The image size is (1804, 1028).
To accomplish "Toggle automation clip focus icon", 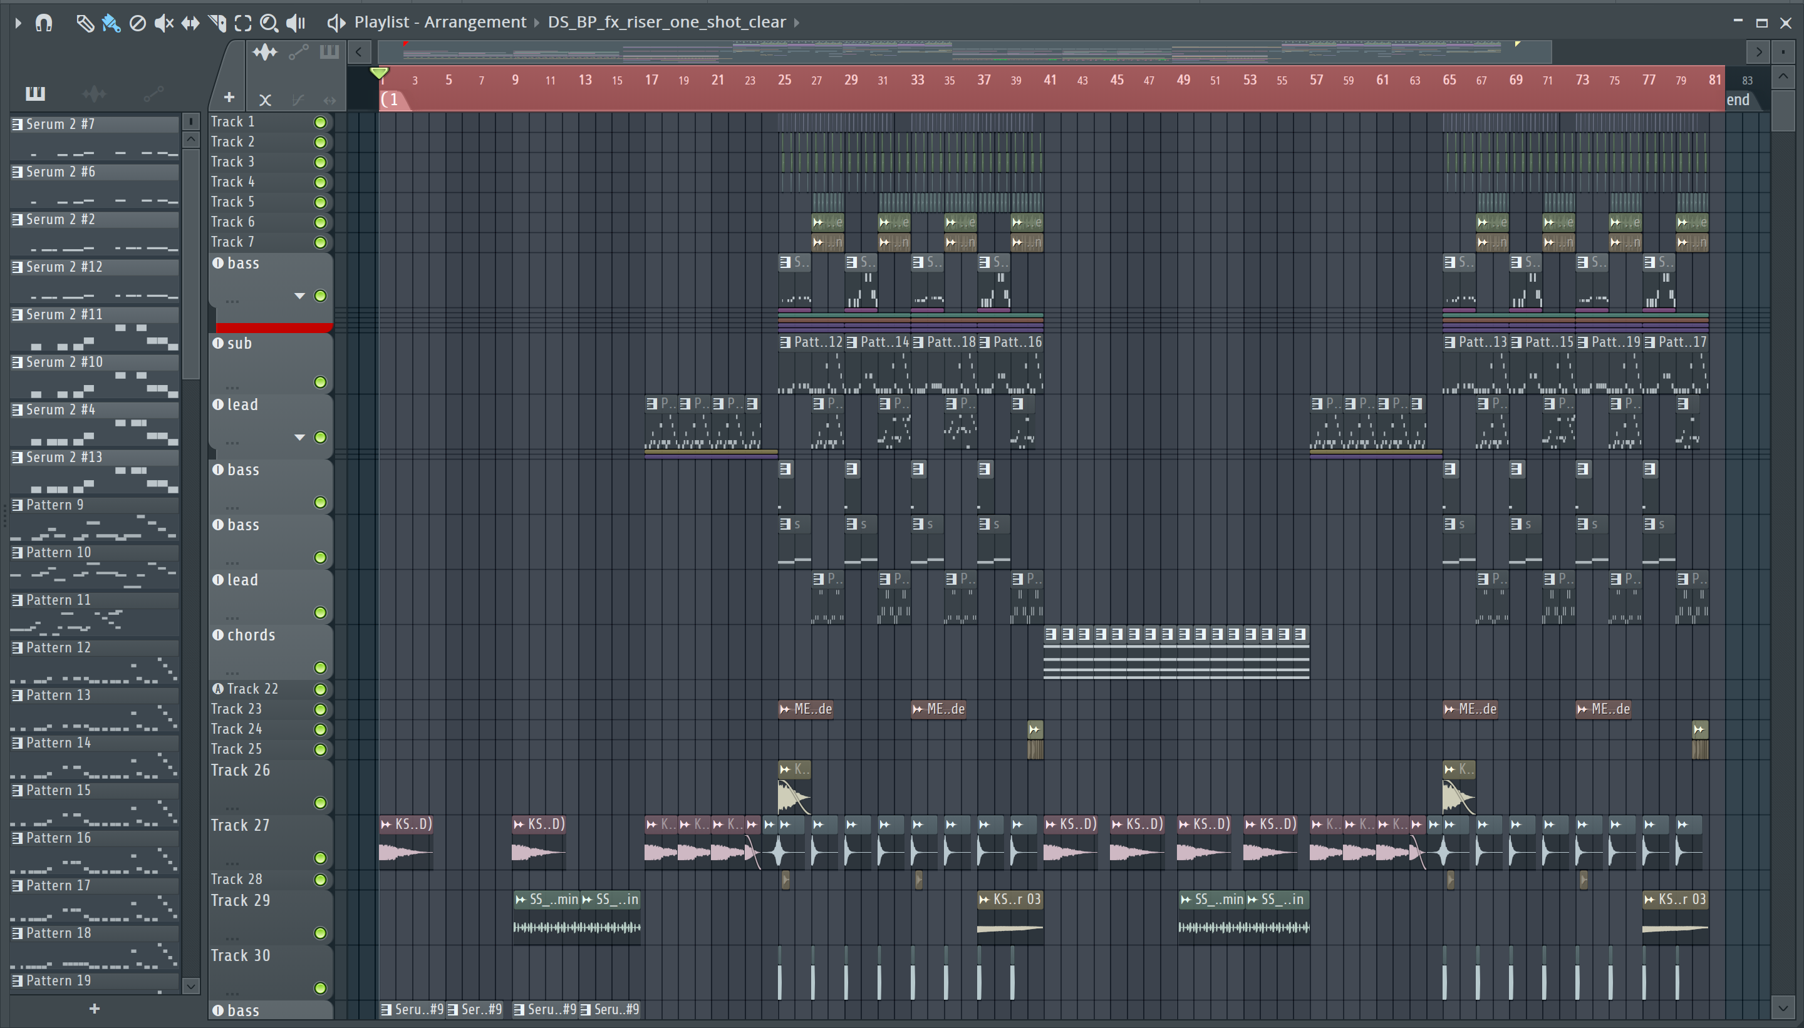I will [x=299, y=52].
